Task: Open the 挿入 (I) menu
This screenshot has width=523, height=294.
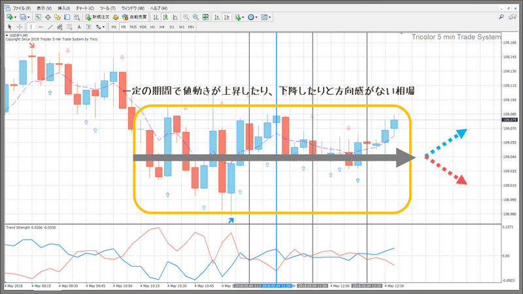Action: click(63, 8)
